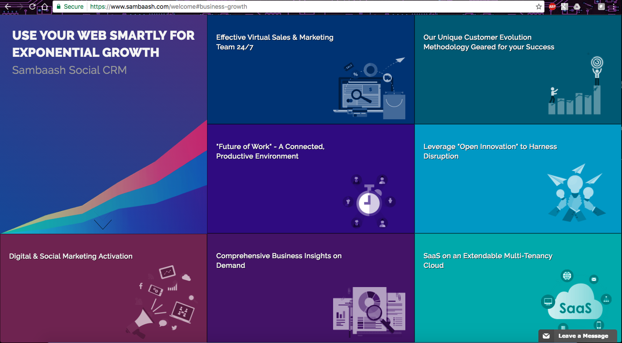The image size is (622, 343).
Task: Open the Google Drive extension icon
Action: pyautogui.click(x=577, y=7)
